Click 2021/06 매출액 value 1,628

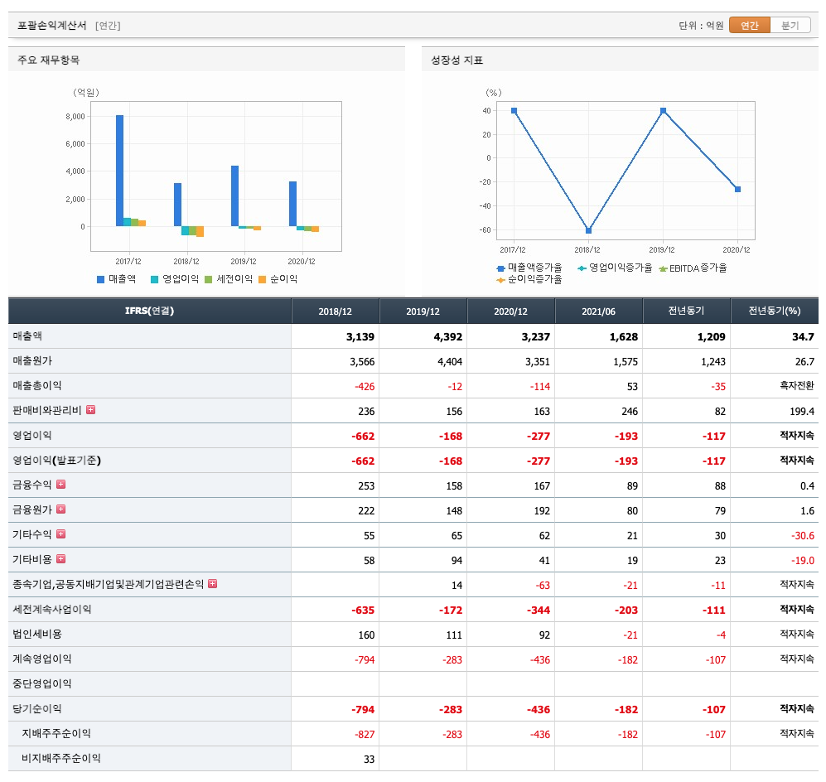click(624, 337)
